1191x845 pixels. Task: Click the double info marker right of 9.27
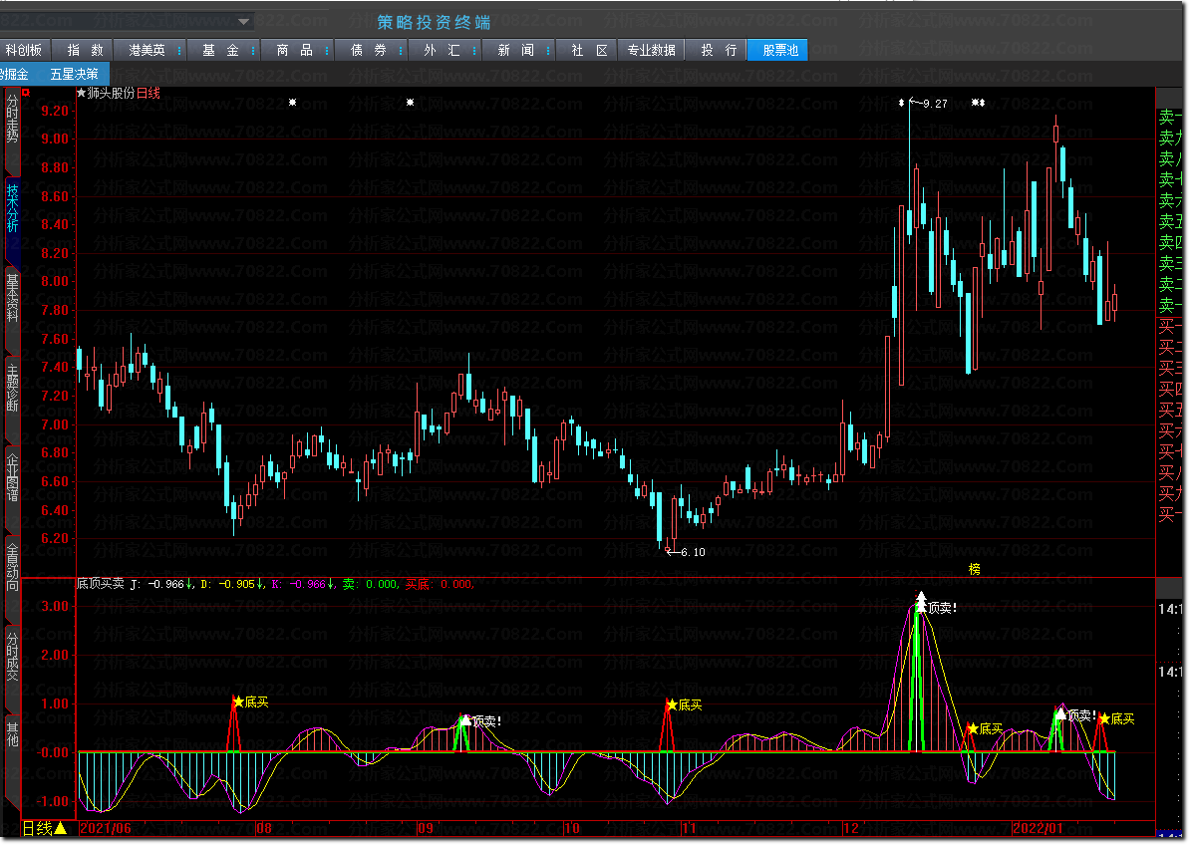point(979,102)
